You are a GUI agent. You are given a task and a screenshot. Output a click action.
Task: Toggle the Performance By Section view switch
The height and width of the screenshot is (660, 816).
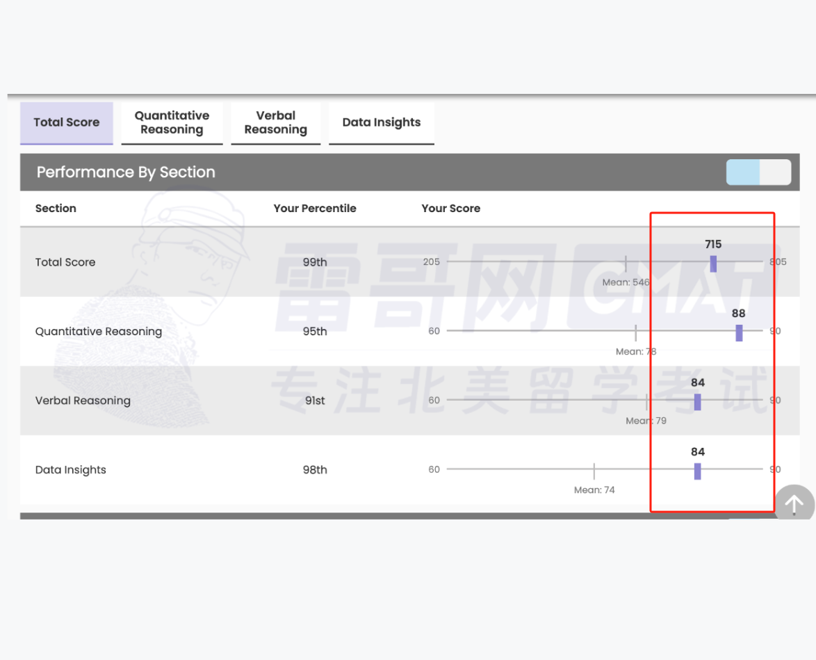click(x=759, y=172)
